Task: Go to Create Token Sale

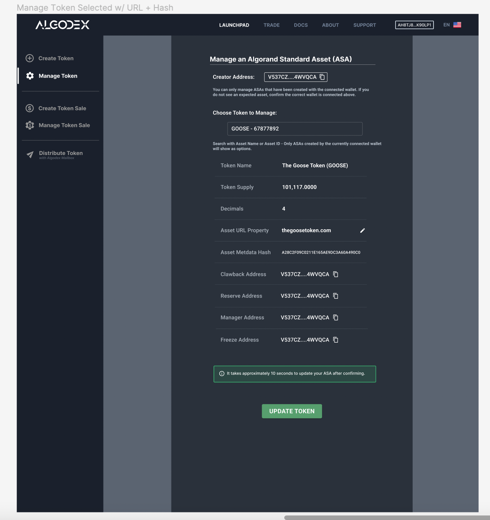Action: pyautogui.click(x=62, y=108)
